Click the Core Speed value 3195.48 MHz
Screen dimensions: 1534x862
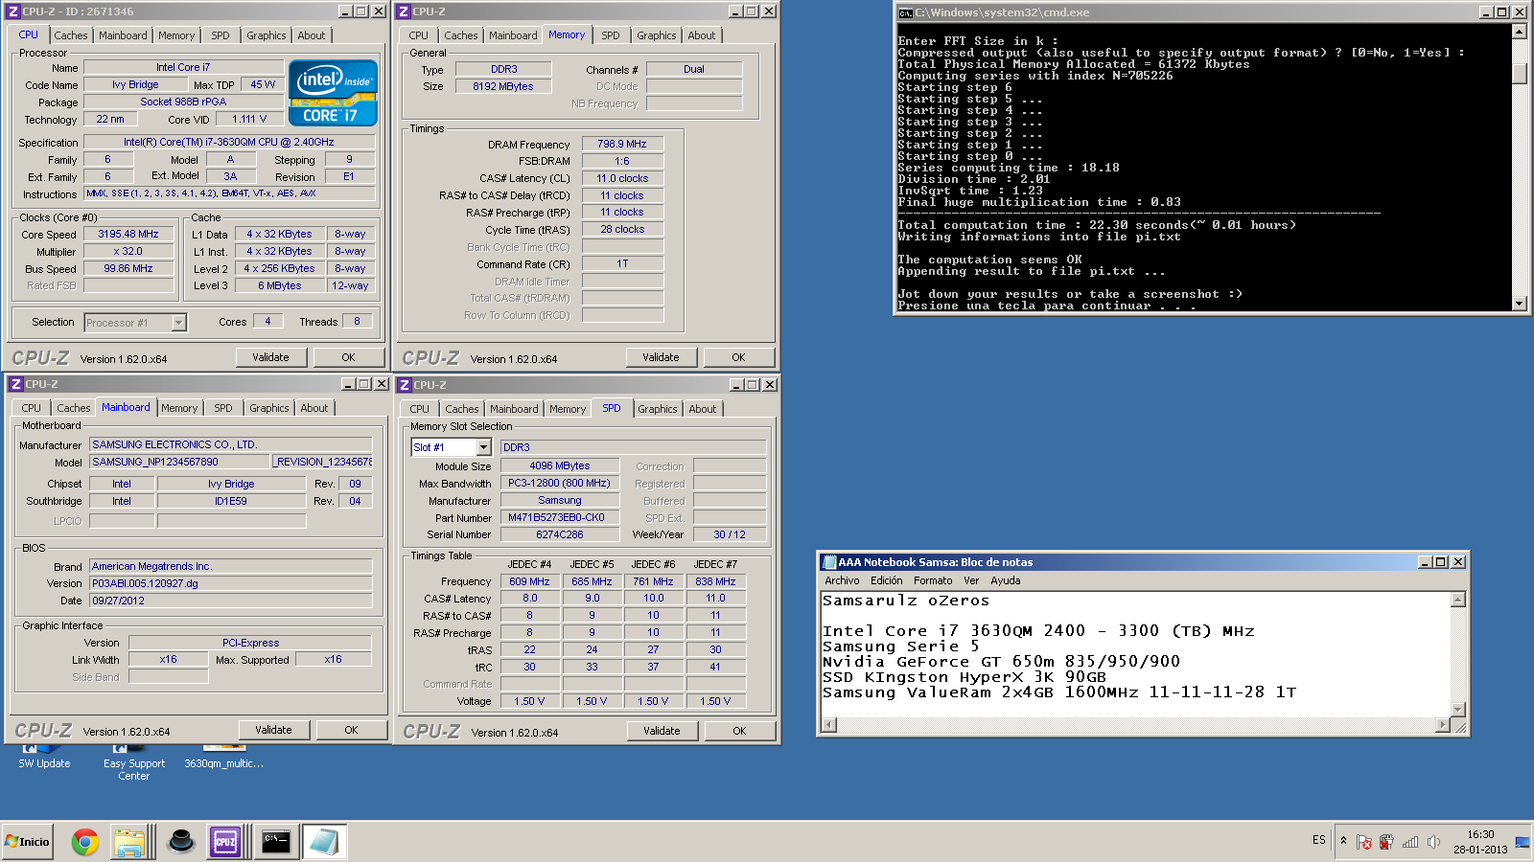tap(128, 234)
